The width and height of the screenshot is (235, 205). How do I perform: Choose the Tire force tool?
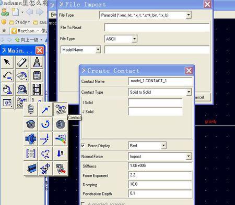coord(60,124)
